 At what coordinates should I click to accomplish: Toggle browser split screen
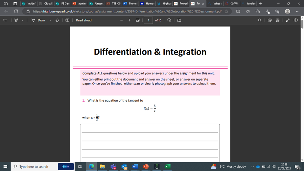[x=238, y=11]
